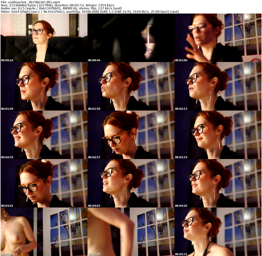The image size is (262, 256).
Task: Select the thumbnail at 00:03:41
Action: coord(44,183)
